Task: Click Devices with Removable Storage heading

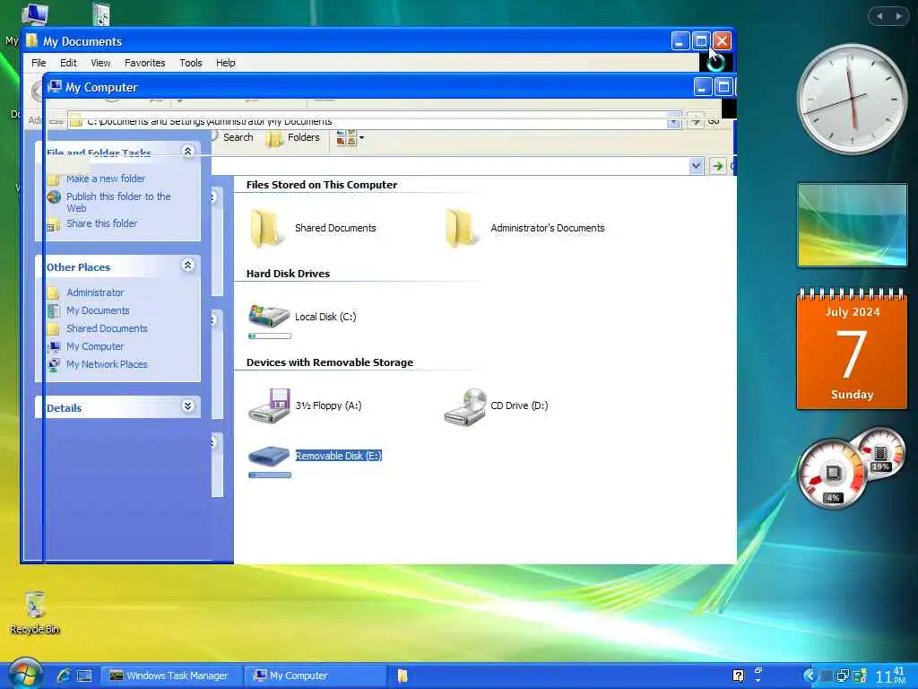Action: pyautogui.click(x=330, y=362)
